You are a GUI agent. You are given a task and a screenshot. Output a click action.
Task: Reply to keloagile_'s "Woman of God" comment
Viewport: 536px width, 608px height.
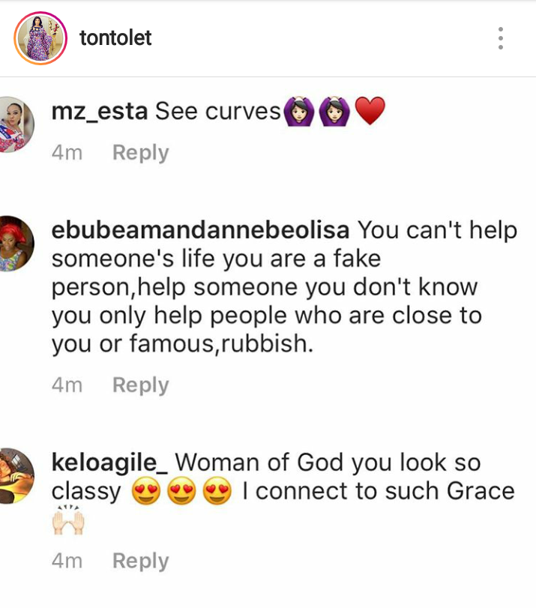[x=140, y=561]
